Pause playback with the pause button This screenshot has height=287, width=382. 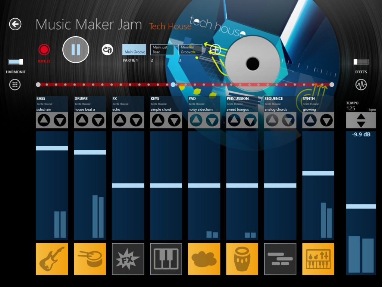[x=76, y=50]
